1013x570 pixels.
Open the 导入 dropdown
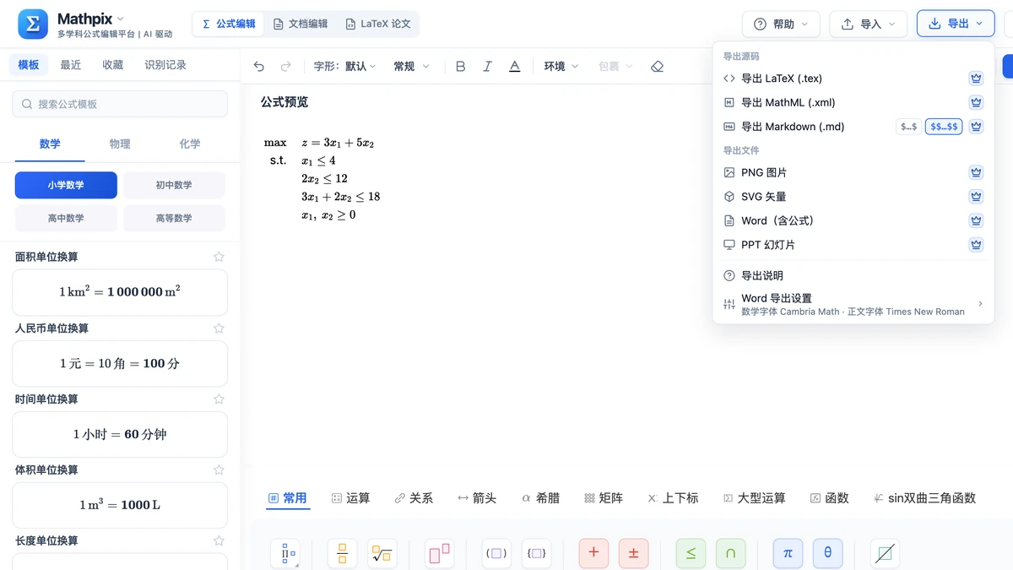pyautogui.click(x=868, y=24)
